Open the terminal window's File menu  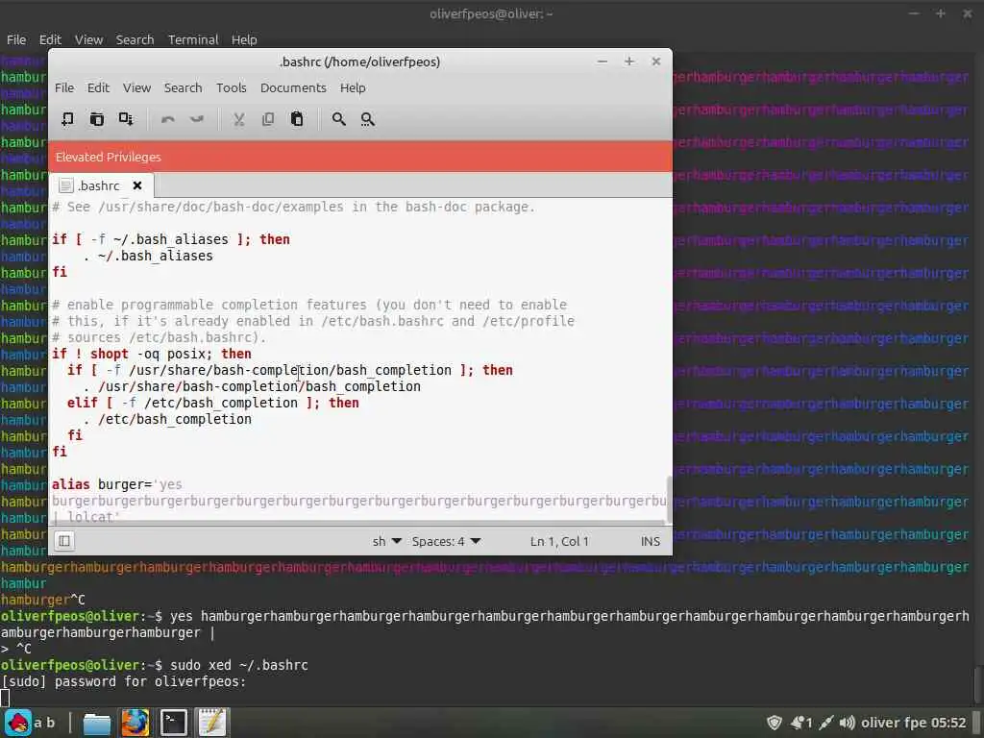click(16, 39)
